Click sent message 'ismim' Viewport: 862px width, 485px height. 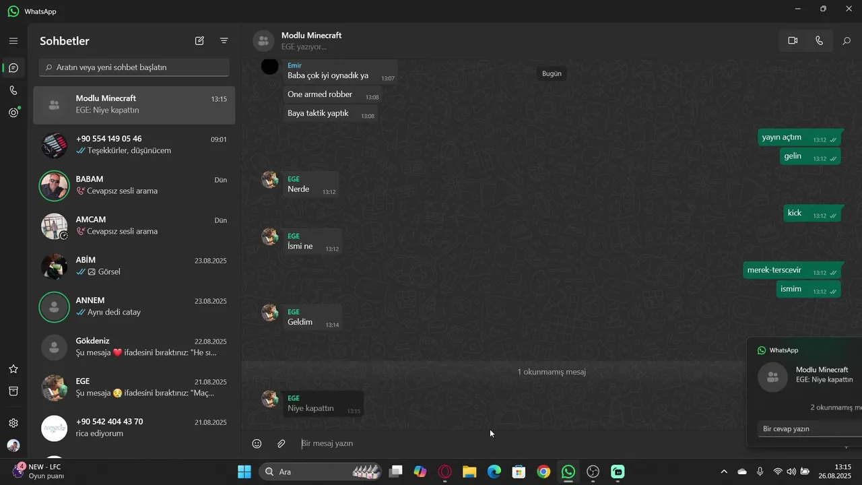pyautogui.click(x=809, y=289)
